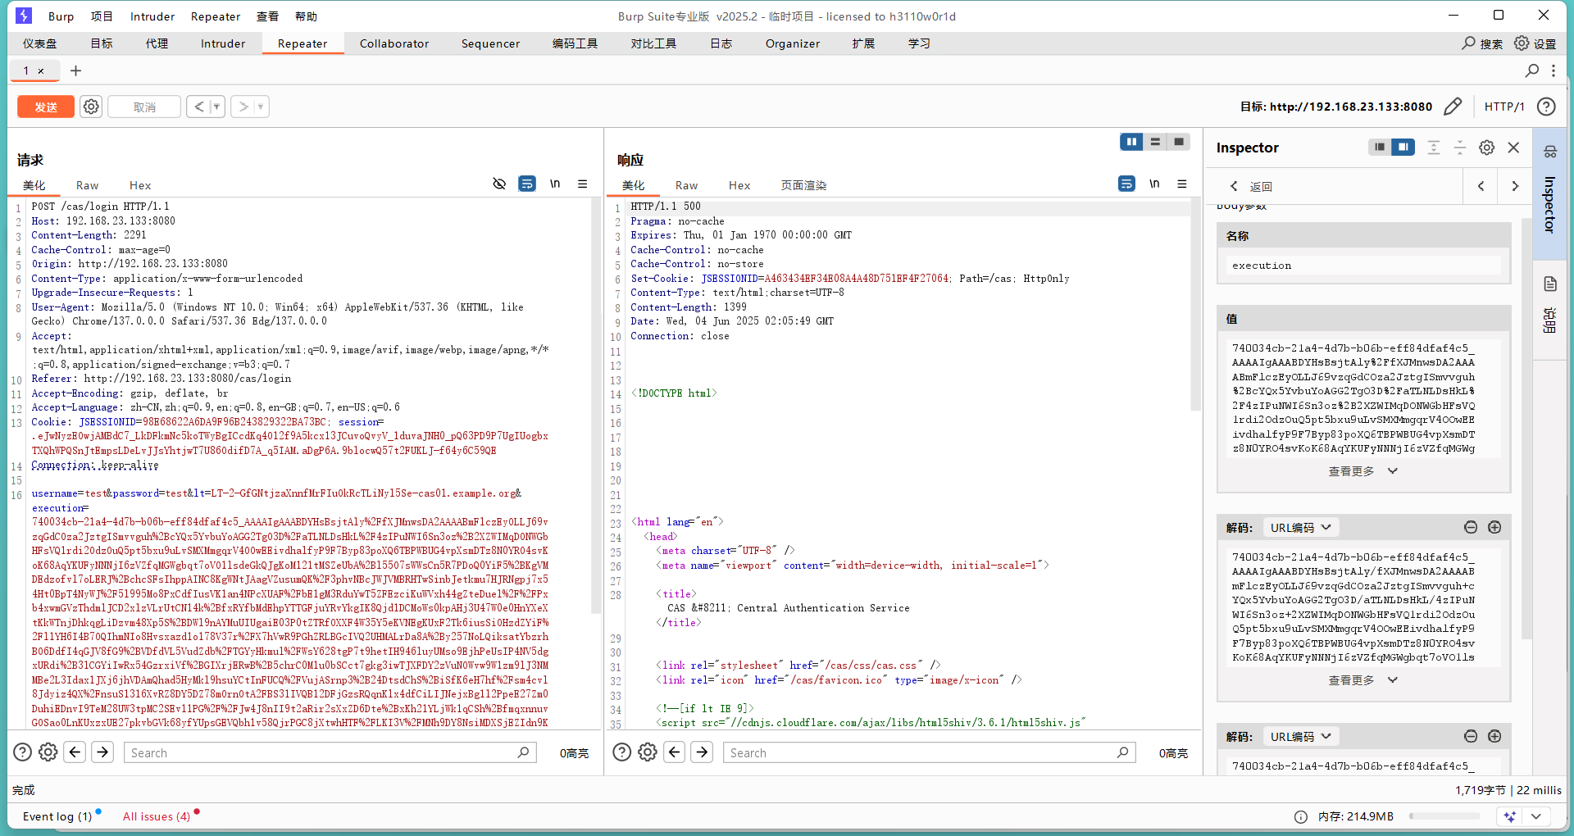The width and height of the screenshot is (1574, 836).
Task: Expand 查看更多 under first decoded value
Action: [x=1362, y=680]
